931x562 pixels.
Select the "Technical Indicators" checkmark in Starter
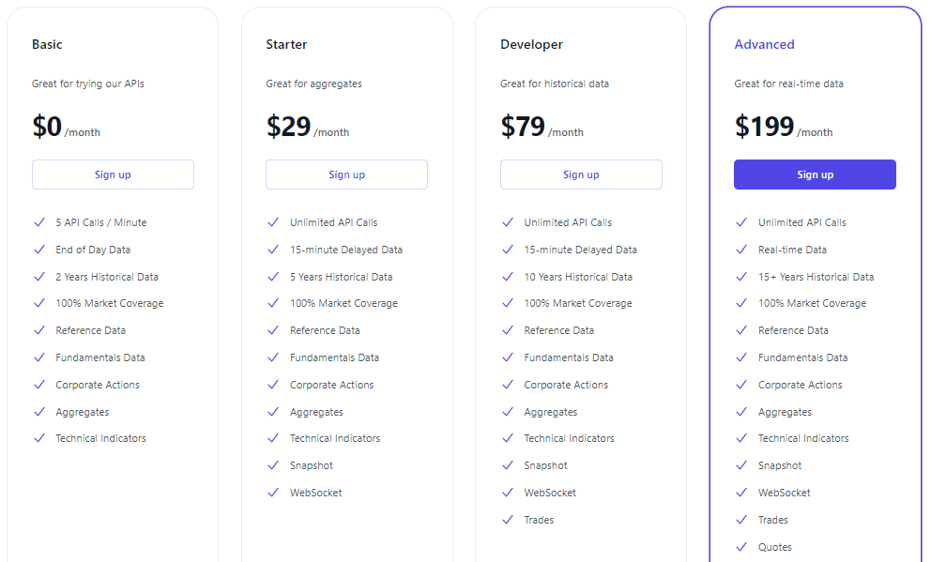tap(273, 438)
